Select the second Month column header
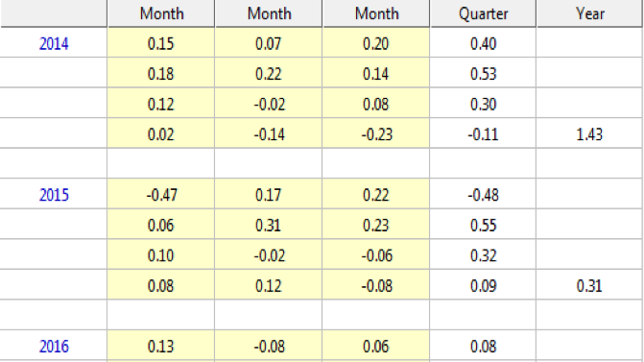 [x=269, y=13]
